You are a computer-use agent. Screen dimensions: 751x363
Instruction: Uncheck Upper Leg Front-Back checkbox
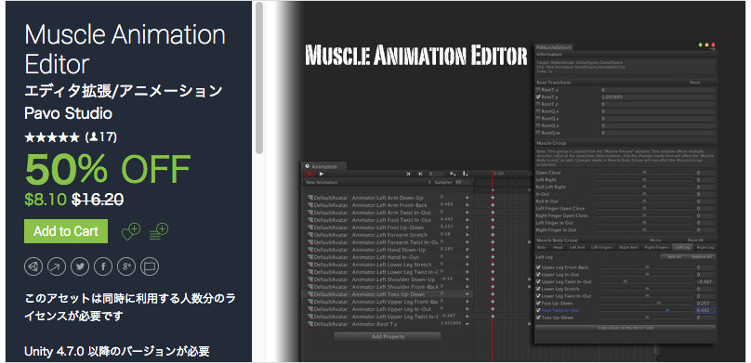pyautogui.click(x=538, y=267)
